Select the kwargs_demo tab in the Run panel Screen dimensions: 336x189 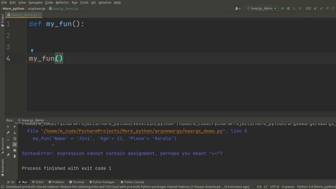(31, 120)
